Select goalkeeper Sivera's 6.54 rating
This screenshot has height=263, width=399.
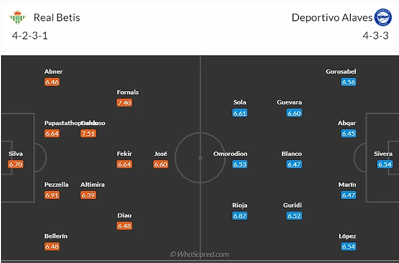coord(385,164)
